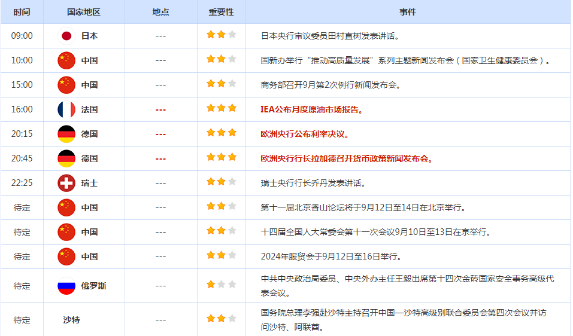Click the Germany flag in the 20:45 row
This screenshot has width=573, height=336.
coord(66,158)
